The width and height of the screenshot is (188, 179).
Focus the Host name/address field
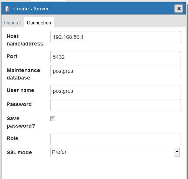[116, 37]
